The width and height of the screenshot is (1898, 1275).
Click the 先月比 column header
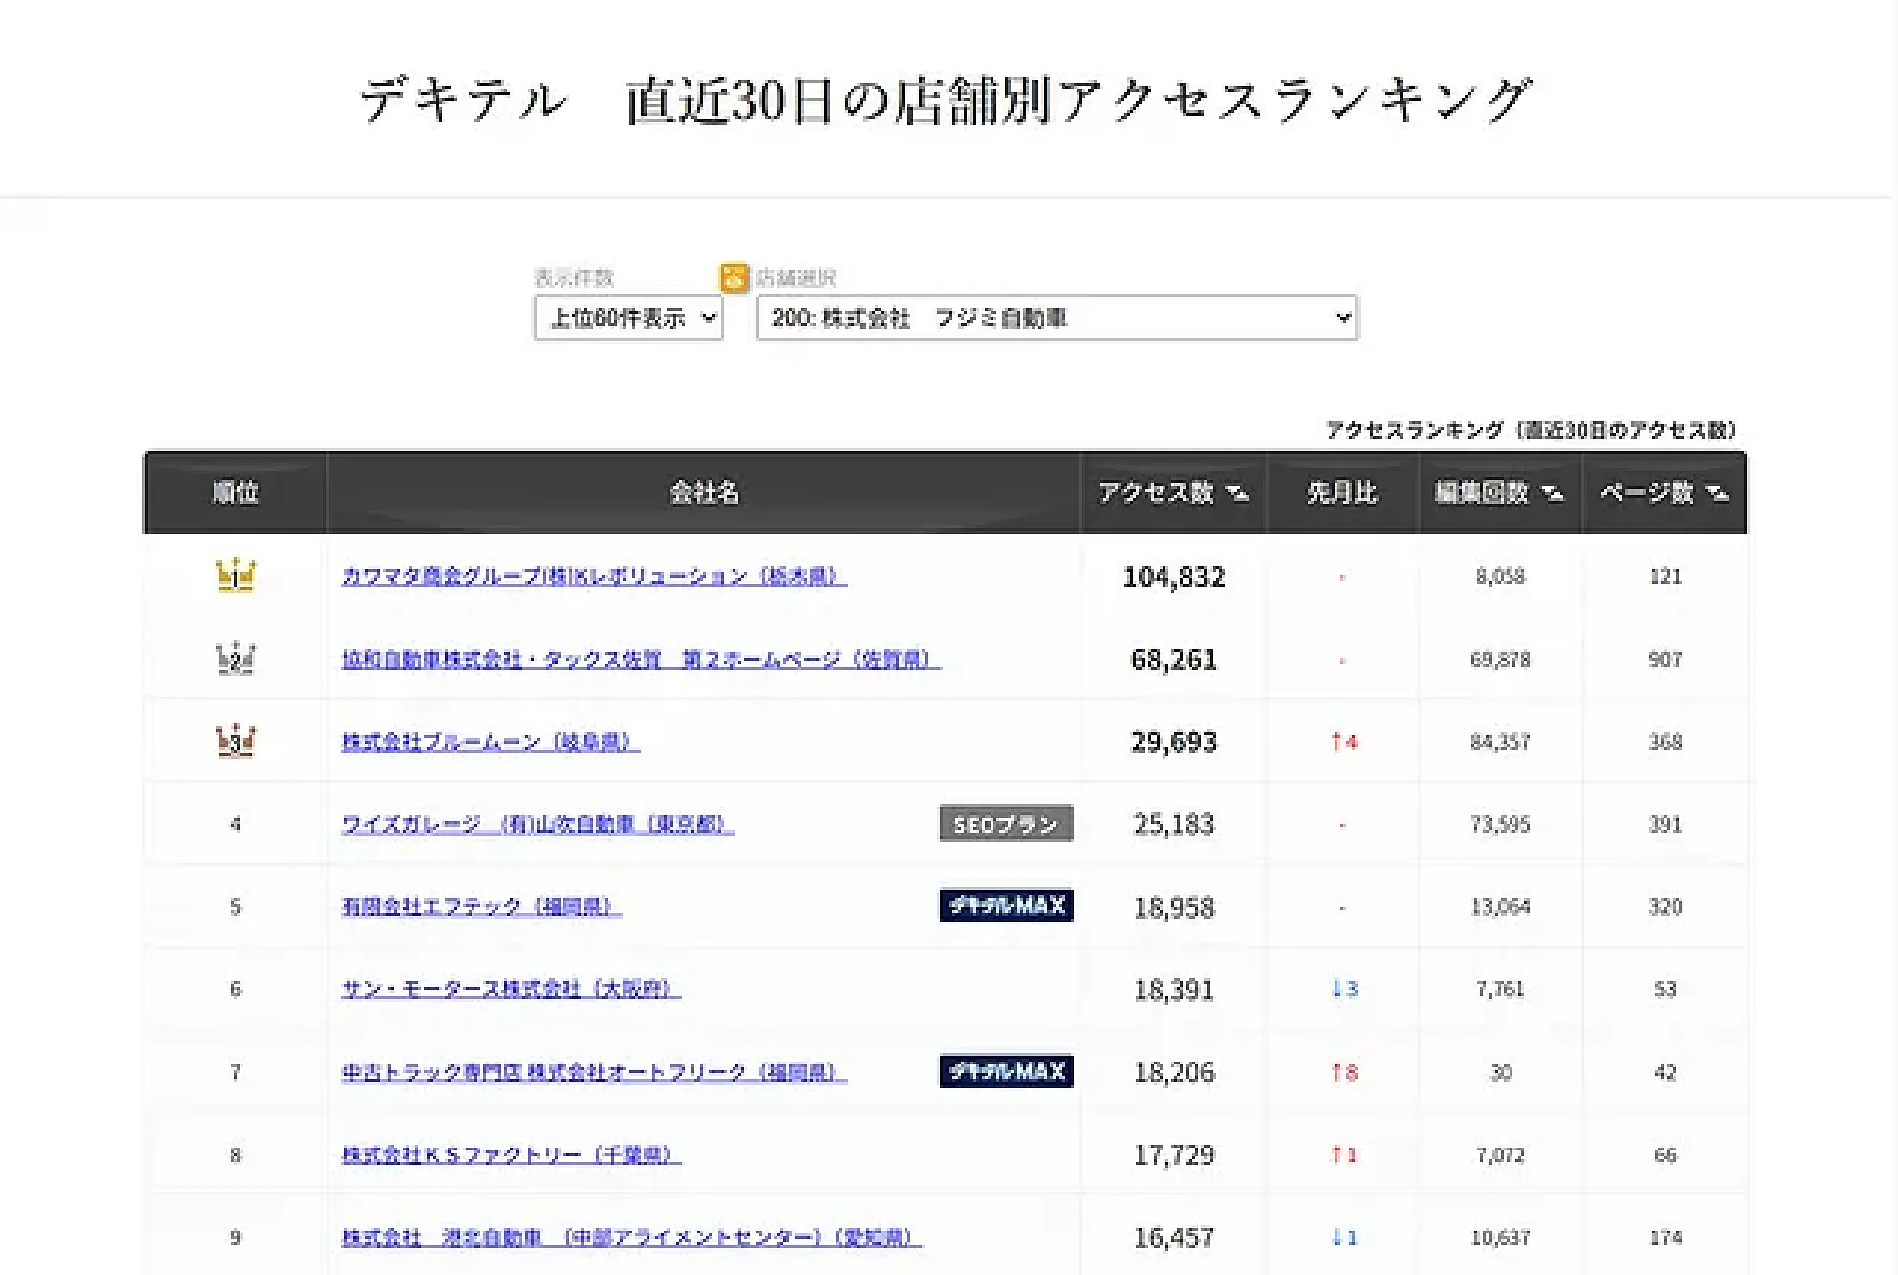pos(1341,492)
